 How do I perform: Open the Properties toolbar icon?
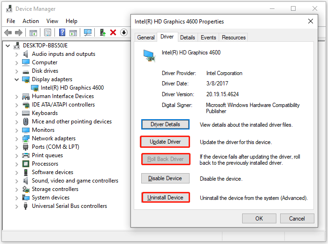(x=47, y=33)
